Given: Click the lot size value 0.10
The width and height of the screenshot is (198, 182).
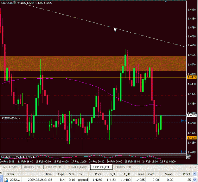Looking at the screenshot, I should click(72, 180).
